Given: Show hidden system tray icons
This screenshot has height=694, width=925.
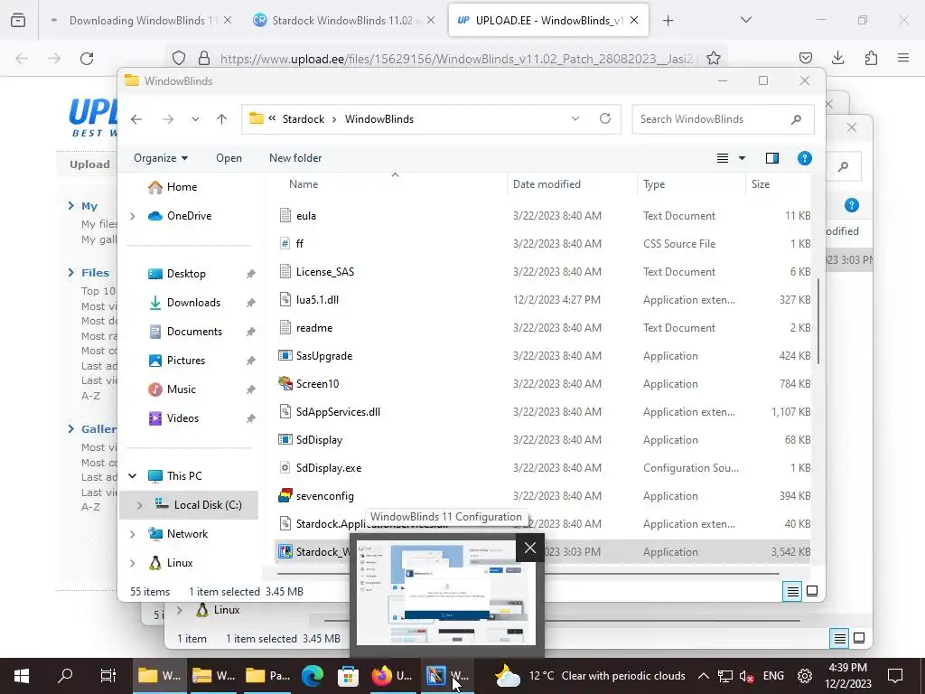Looking at the screenshot, I should pos(703,676).
